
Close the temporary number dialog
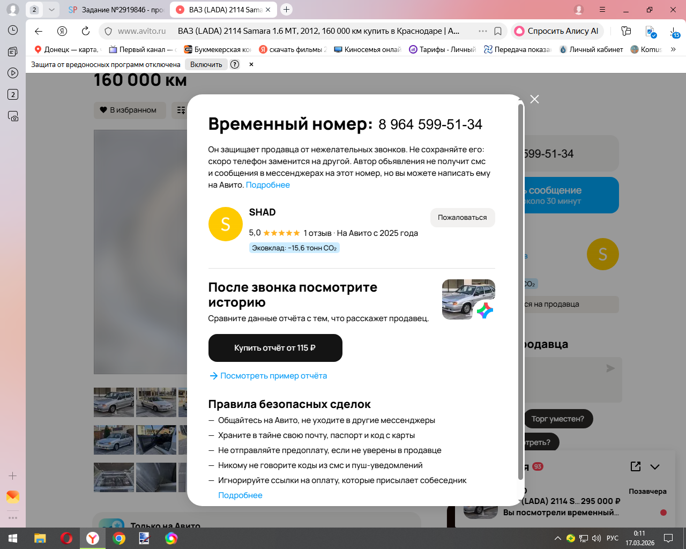[534, 99]
